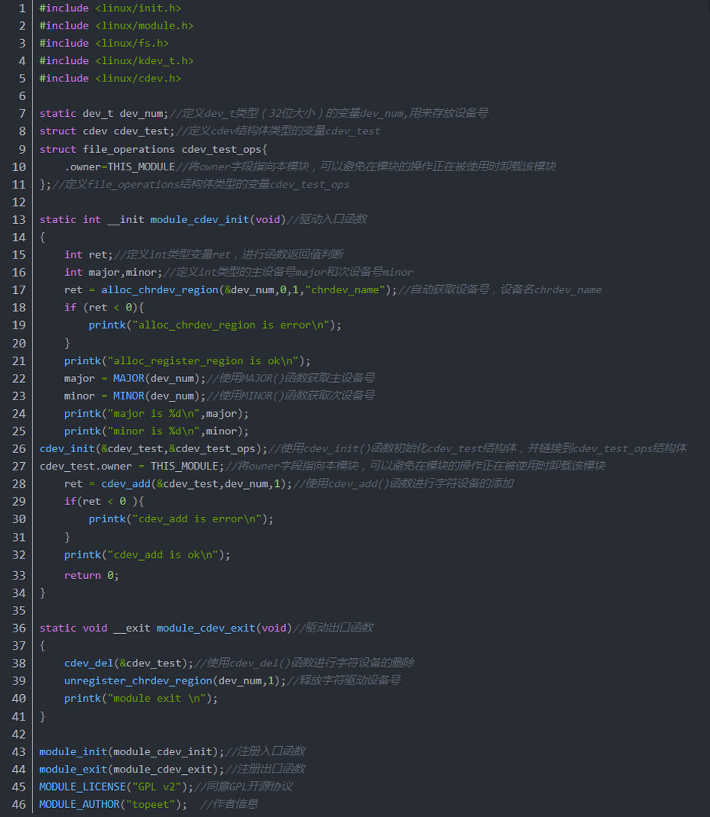Viewport: 710px width, 817px height.
Task: Click the opening brace on line 14
Action: [43, 237]
